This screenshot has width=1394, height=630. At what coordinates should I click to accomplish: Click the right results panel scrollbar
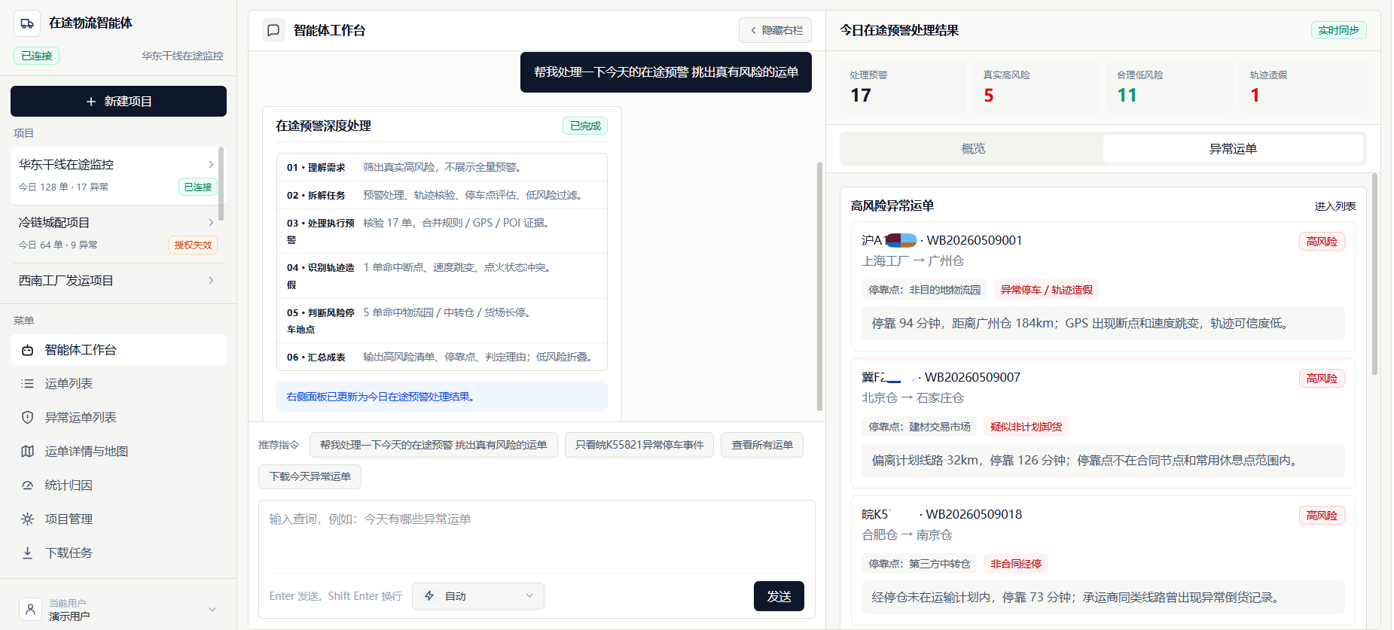[1374, 275]
